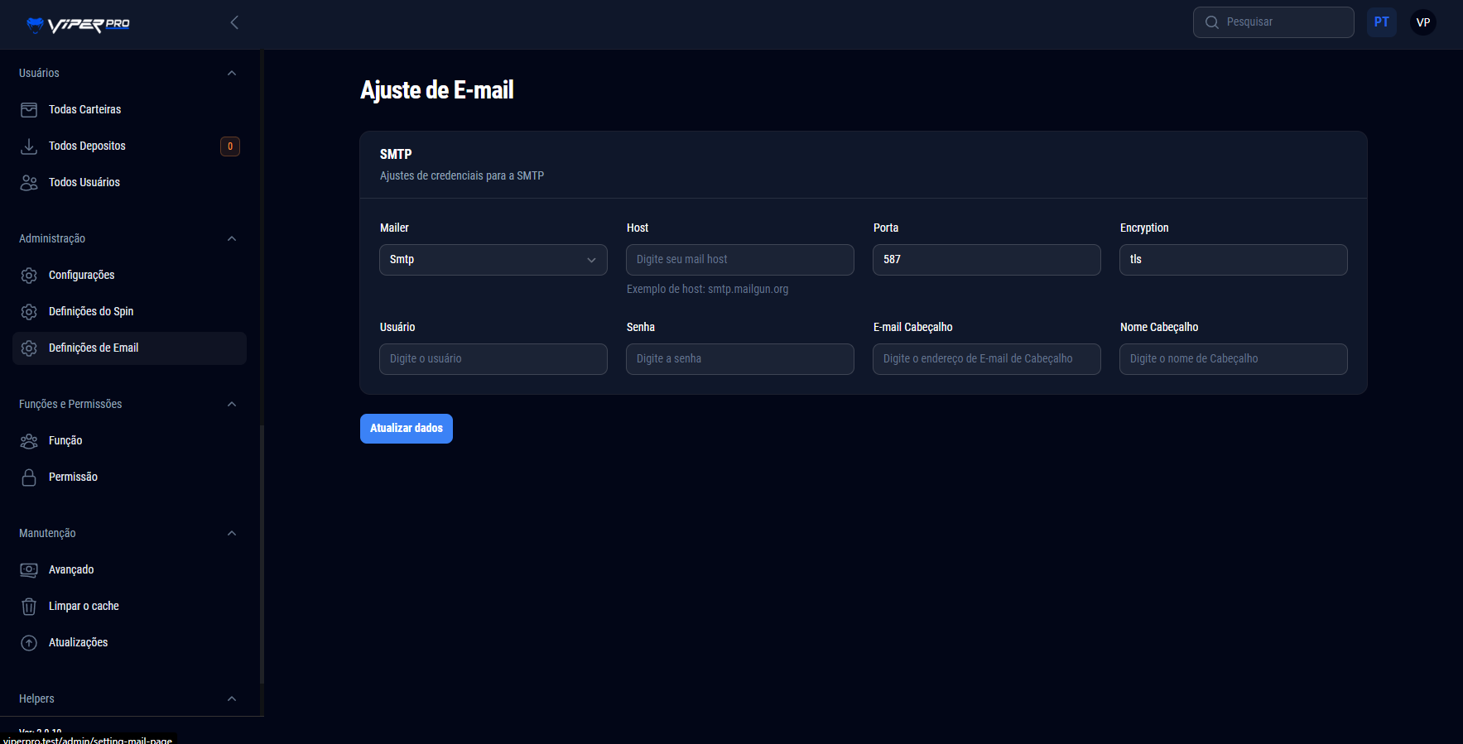The image size is (1463, 744).
Task: Click the upload arrow icon for Atualizações
Action: pos(29,643)
